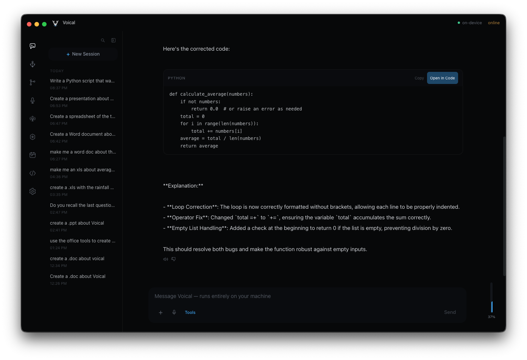Give thumbs-down feedback on the response
Screen dimensions: 527x360
[173, 259]
